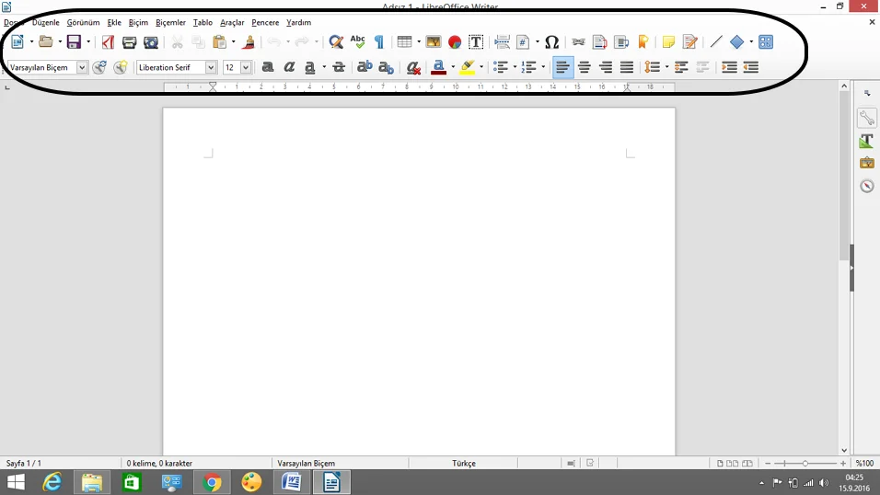Click the Print icon

click(x=129, y=42)
